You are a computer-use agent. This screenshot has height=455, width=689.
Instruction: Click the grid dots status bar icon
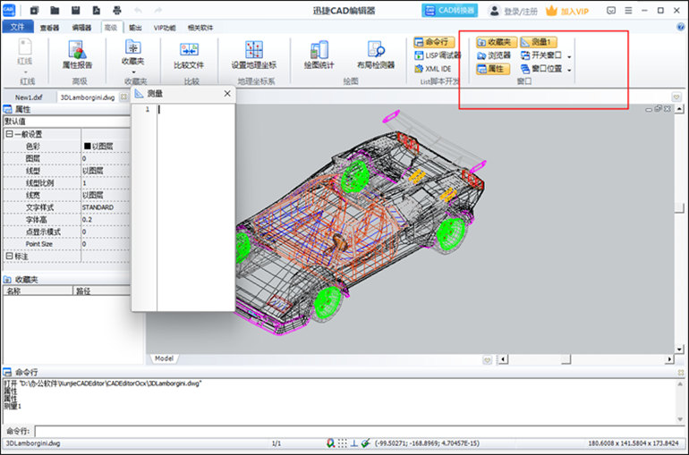(343, 443)
